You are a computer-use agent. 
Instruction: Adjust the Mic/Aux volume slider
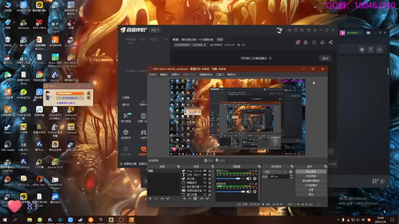[x=230, y=179]
